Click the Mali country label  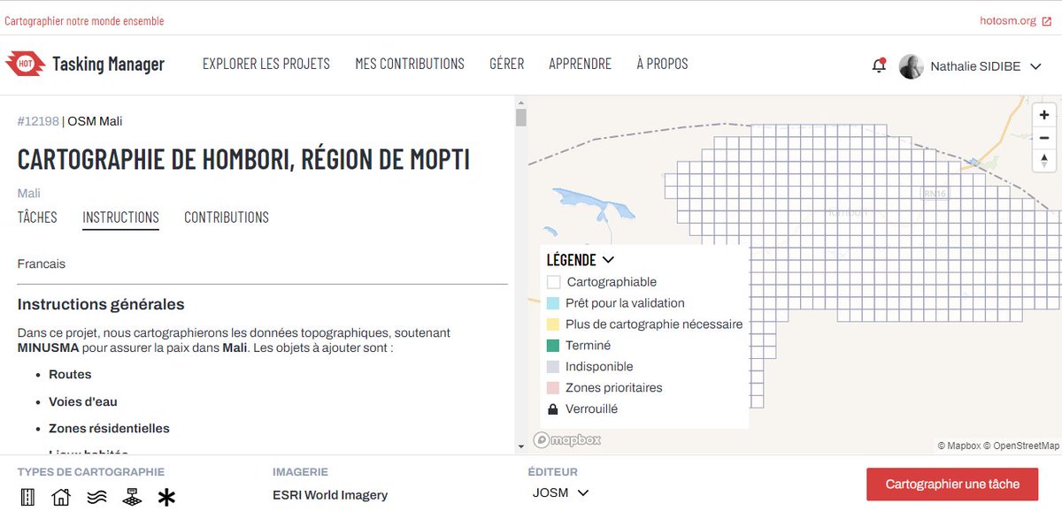tap(29, 193)
